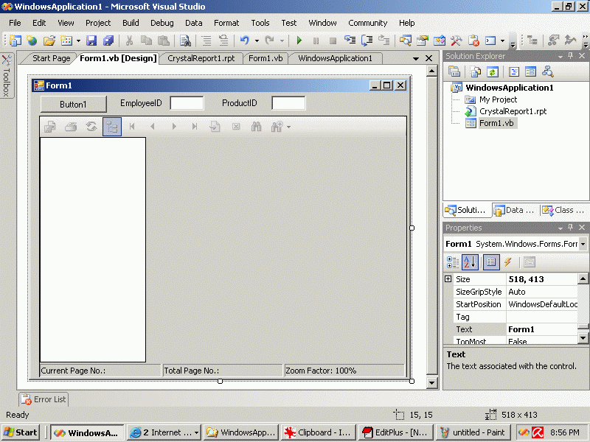Open the zoom dropdown in the report viewer
The image size is (590, 442).
tap(288, 127)
